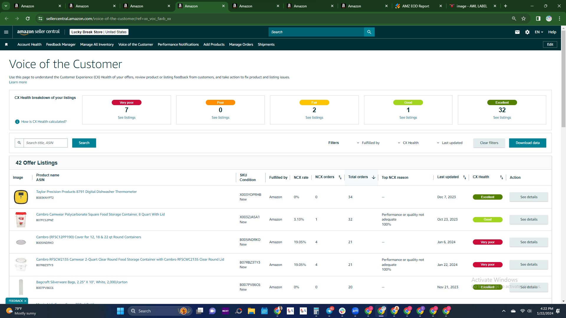Viewport: 566px width, 318px height.
Task: Click the teal Search button for listings
Action: 84,143
